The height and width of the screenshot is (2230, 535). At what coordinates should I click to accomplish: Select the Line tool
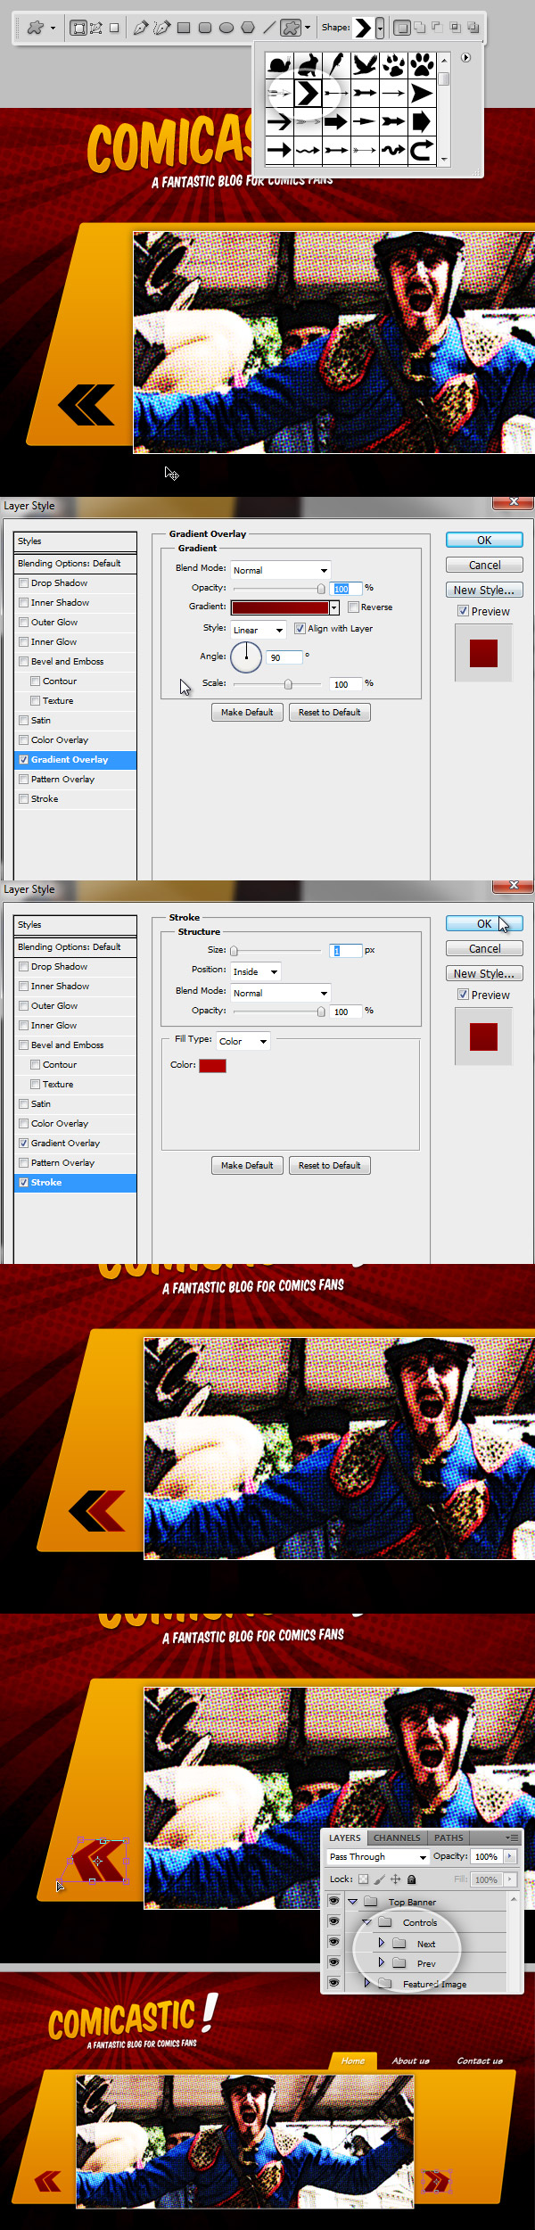click(268, 28)
